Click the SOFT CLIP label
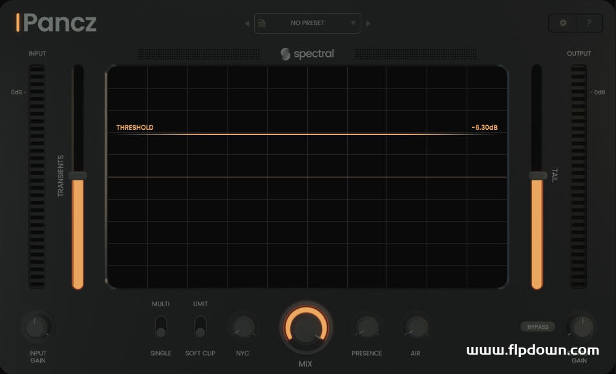The image size is (616, 374). [x=200, y=353]
